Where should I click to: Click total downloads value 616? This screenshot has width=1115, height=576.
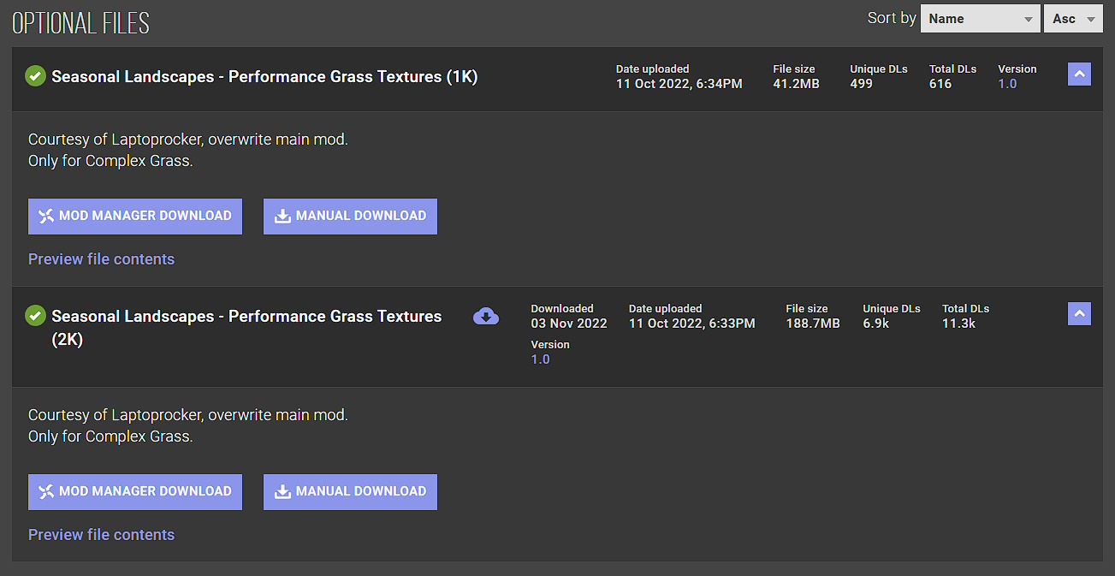(940, 84)
